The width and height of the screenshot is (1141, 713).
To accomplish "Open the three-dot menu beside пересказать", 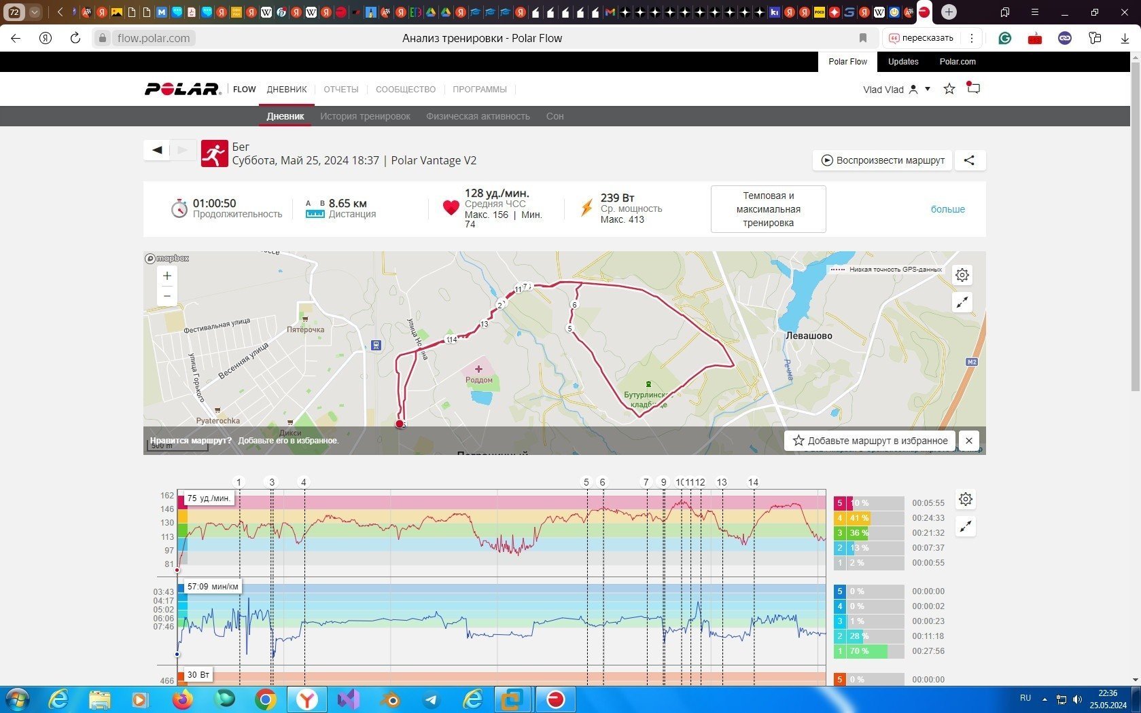I will click(972, 38).
